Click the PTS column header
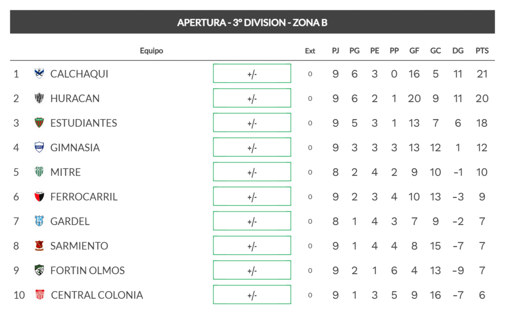505x317 pixels. 482,51
